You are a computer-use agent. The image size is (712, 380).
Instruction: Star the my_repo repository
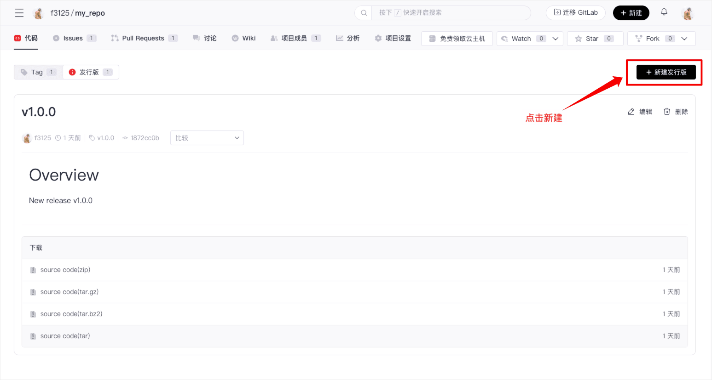point(595,39)
